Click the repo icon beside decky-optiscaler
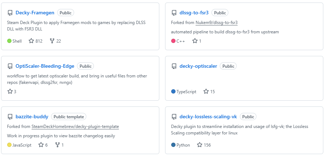328x162 pixels. tap(174, 66)
